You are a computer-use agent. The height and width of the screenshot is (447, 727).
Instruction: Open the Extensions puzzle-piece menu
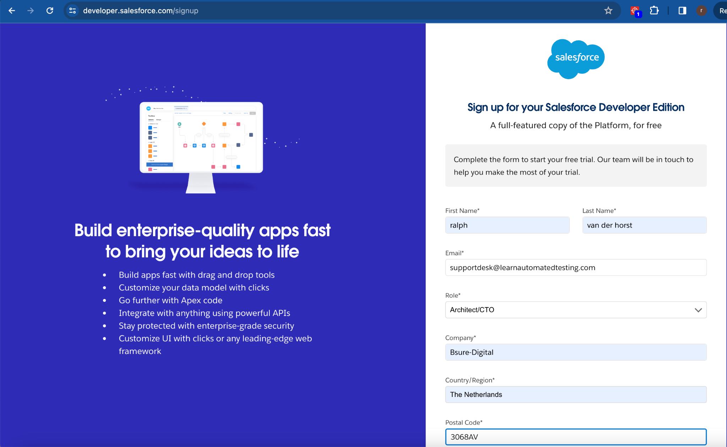pos(654,11)
